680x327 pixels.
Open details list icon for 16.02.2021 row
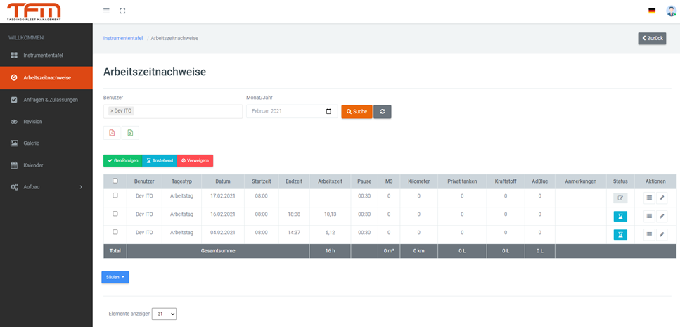click(649, 216)
